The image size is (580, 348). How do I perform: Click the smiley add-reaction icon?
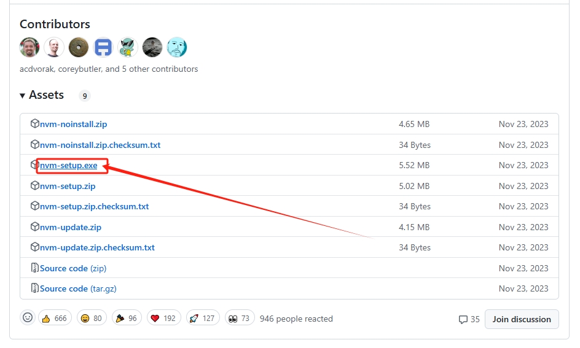tap(28, 318)
